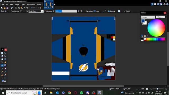Select the Rectangle Select tool
Image resolution: width=169 pixels, height=95 pixels.
2,53
